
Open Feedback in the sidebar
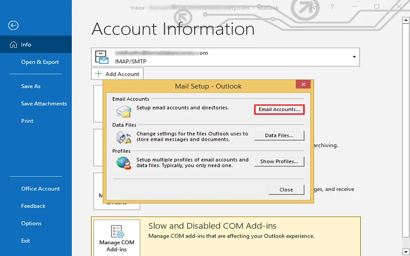[x=33, y=206]
